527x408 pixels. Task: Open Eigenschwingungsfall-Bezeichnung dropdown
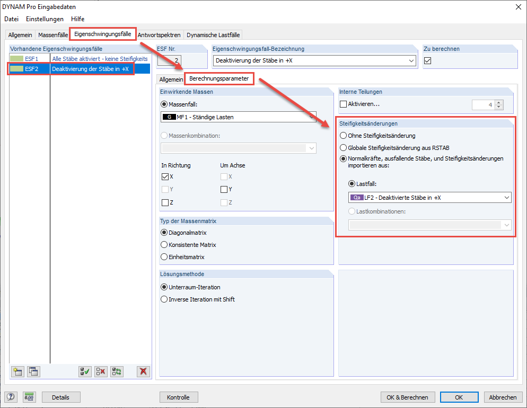click(x=411, y=61)
